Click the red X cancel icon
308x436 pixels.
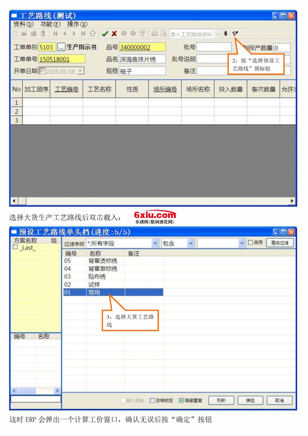point(114,34)
